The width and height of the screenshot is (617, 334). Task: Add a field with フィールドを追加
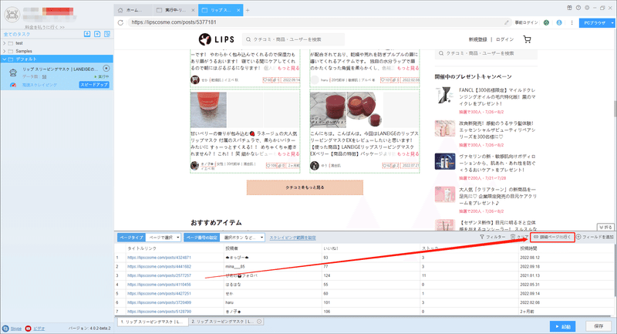(595, 238)
